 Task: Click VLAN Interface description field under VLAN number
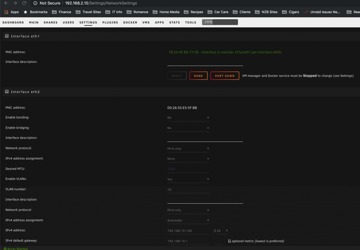click(205, 200)
